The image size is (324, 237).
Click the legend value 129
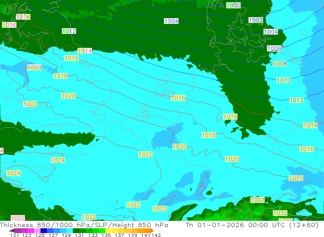(66, 235)
